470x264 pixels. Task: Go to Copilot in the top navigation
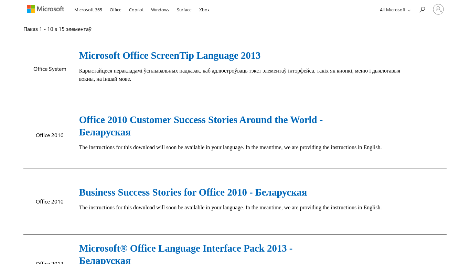136,10
